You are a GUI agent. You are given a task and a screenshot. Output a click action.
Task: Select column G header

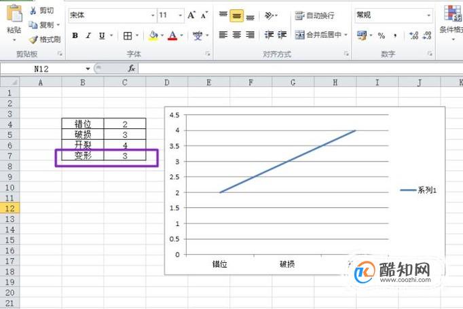click(x=293, y=82)
